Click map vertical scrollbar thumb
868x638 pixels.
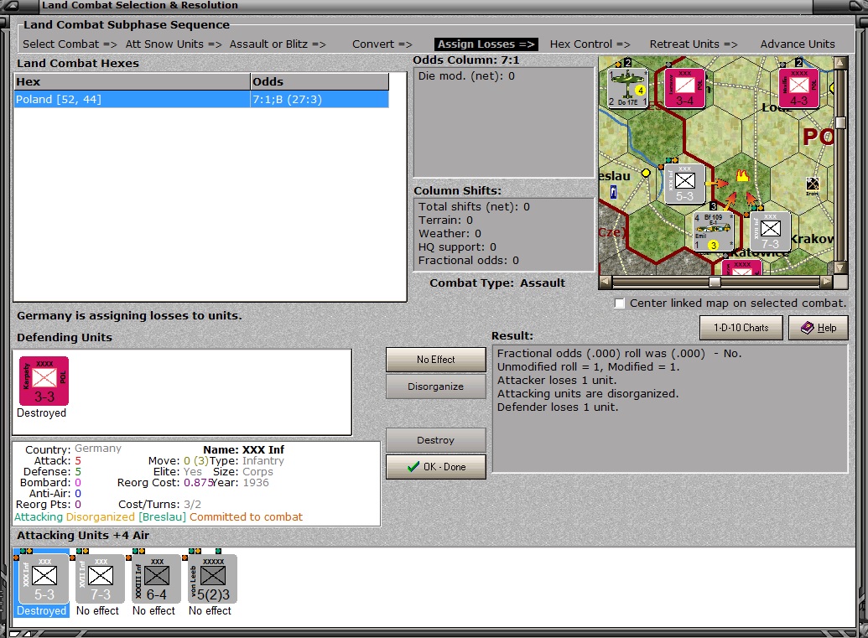840,122
